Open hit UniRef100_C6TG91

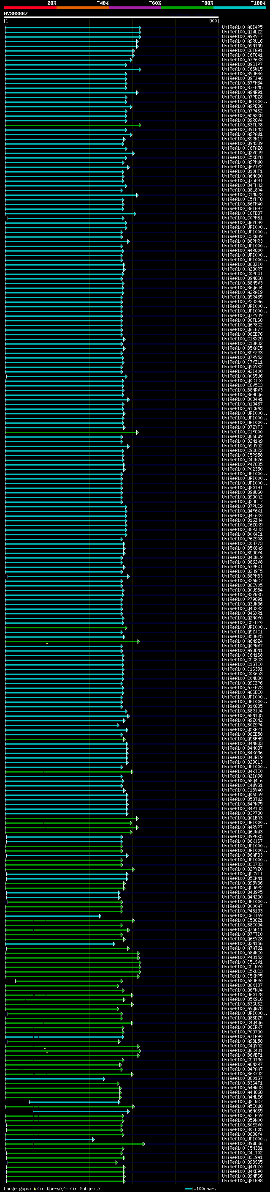tap(242, 50)
